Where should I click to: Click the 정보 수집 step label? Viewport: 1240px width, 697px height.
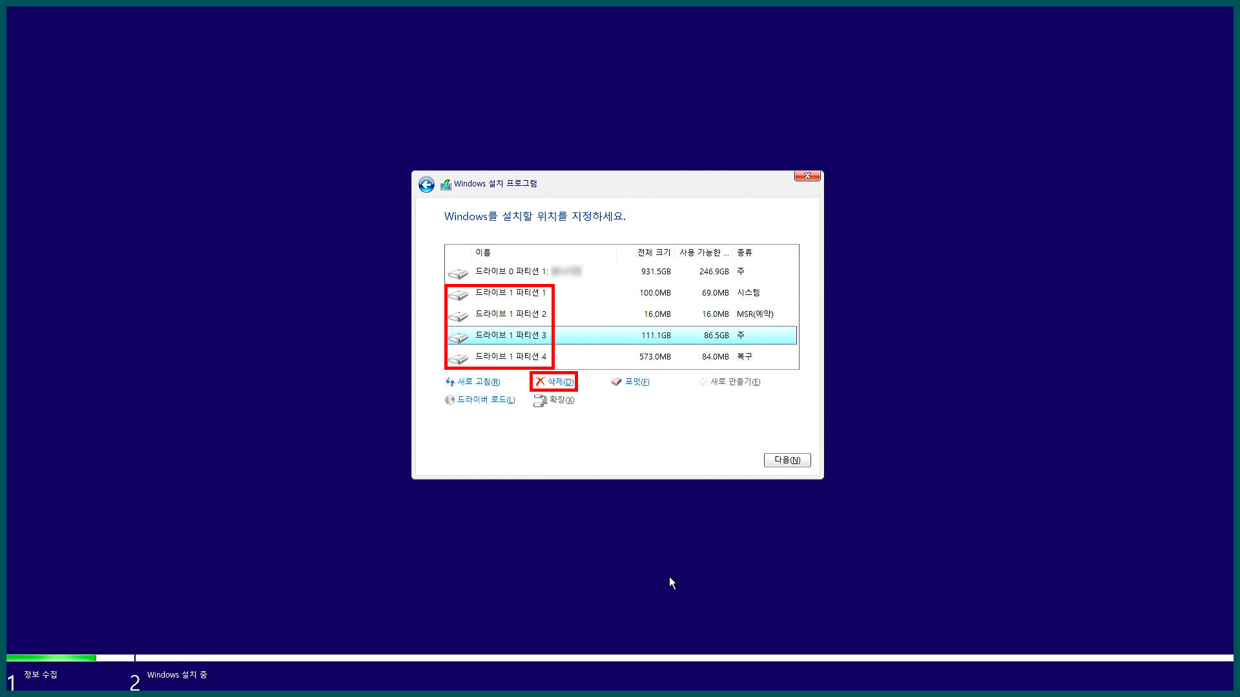[41, 674]
